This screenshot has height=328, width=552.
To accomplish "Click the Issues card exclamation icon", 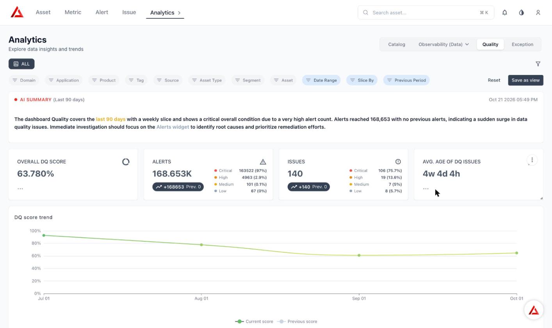I will 398,162.
